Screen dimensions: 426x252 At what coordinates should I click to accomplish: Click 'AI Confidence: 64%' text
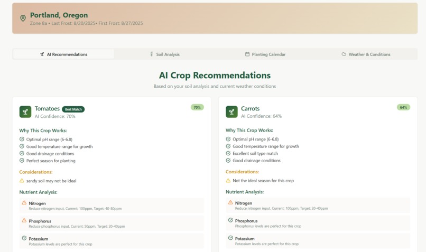(x=261, y=116)
